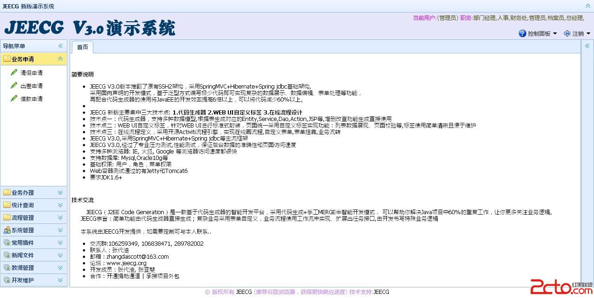Click pencil icon beside 出差申请

point(14,85)
